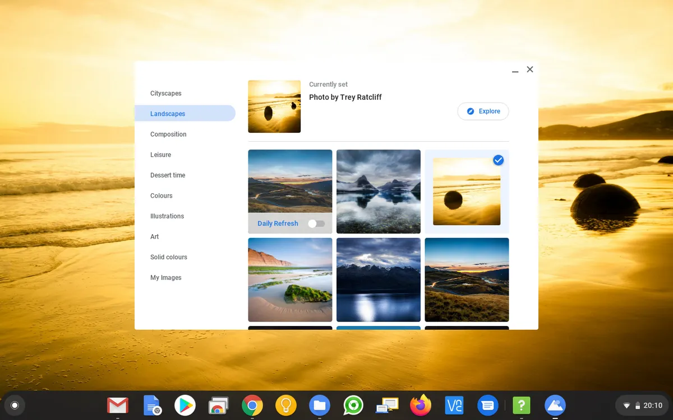This screenshot has height=420, width=673.
Task: Select the mountain lake reflection wallpaper thumbnail
Action: [x=378, y=191]
